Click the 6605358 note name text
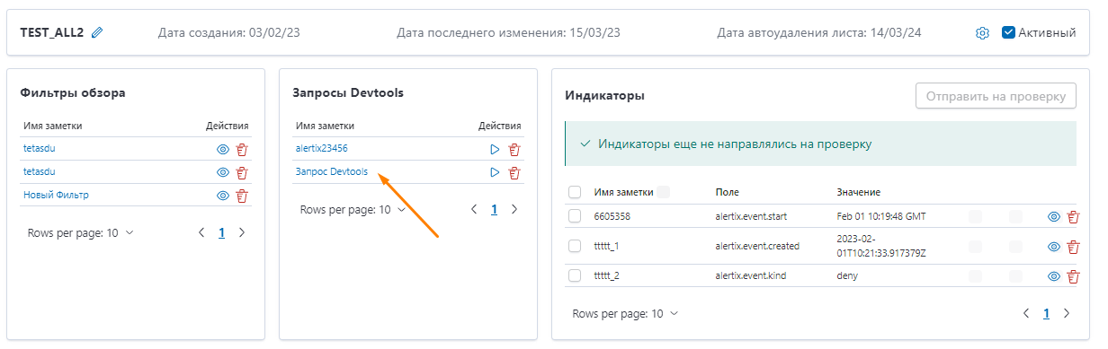This screenshot has width=1108, height=349. (612, 216)
